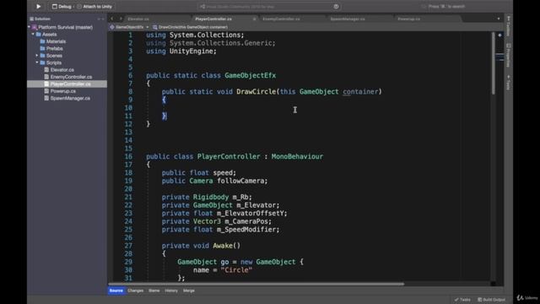Click the "Circle" string literal
Image resolution: width=540 pixels, height=304 pixels.
pos(236,270)
